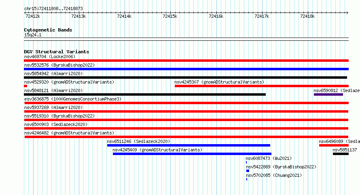Select the red bar under nsv5519310
Viewport: 360px width, 195px height.
[x=186, y=120]
